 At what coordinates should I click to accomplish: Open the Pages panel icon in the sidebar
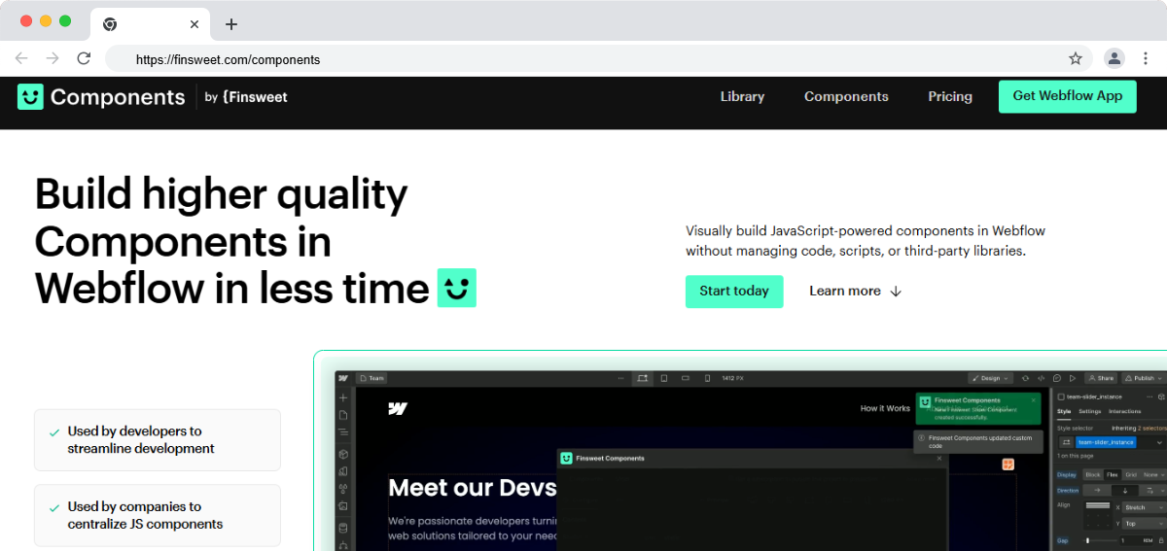tap(343, 415)
